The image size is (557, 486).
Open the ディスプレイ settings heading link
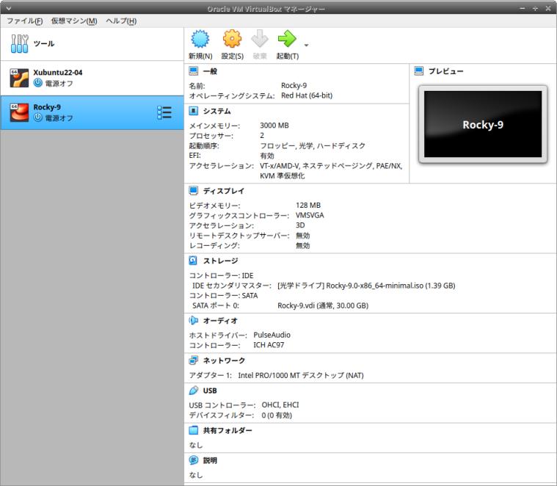click(x=223, y=191)
